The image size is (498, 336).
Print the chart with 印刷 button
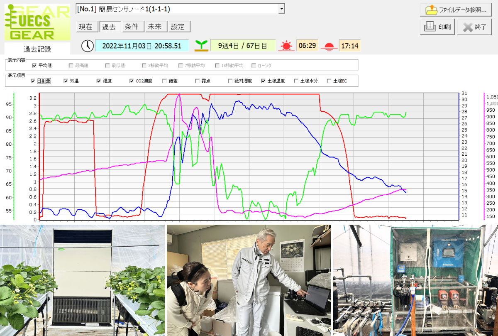(437, 27)
